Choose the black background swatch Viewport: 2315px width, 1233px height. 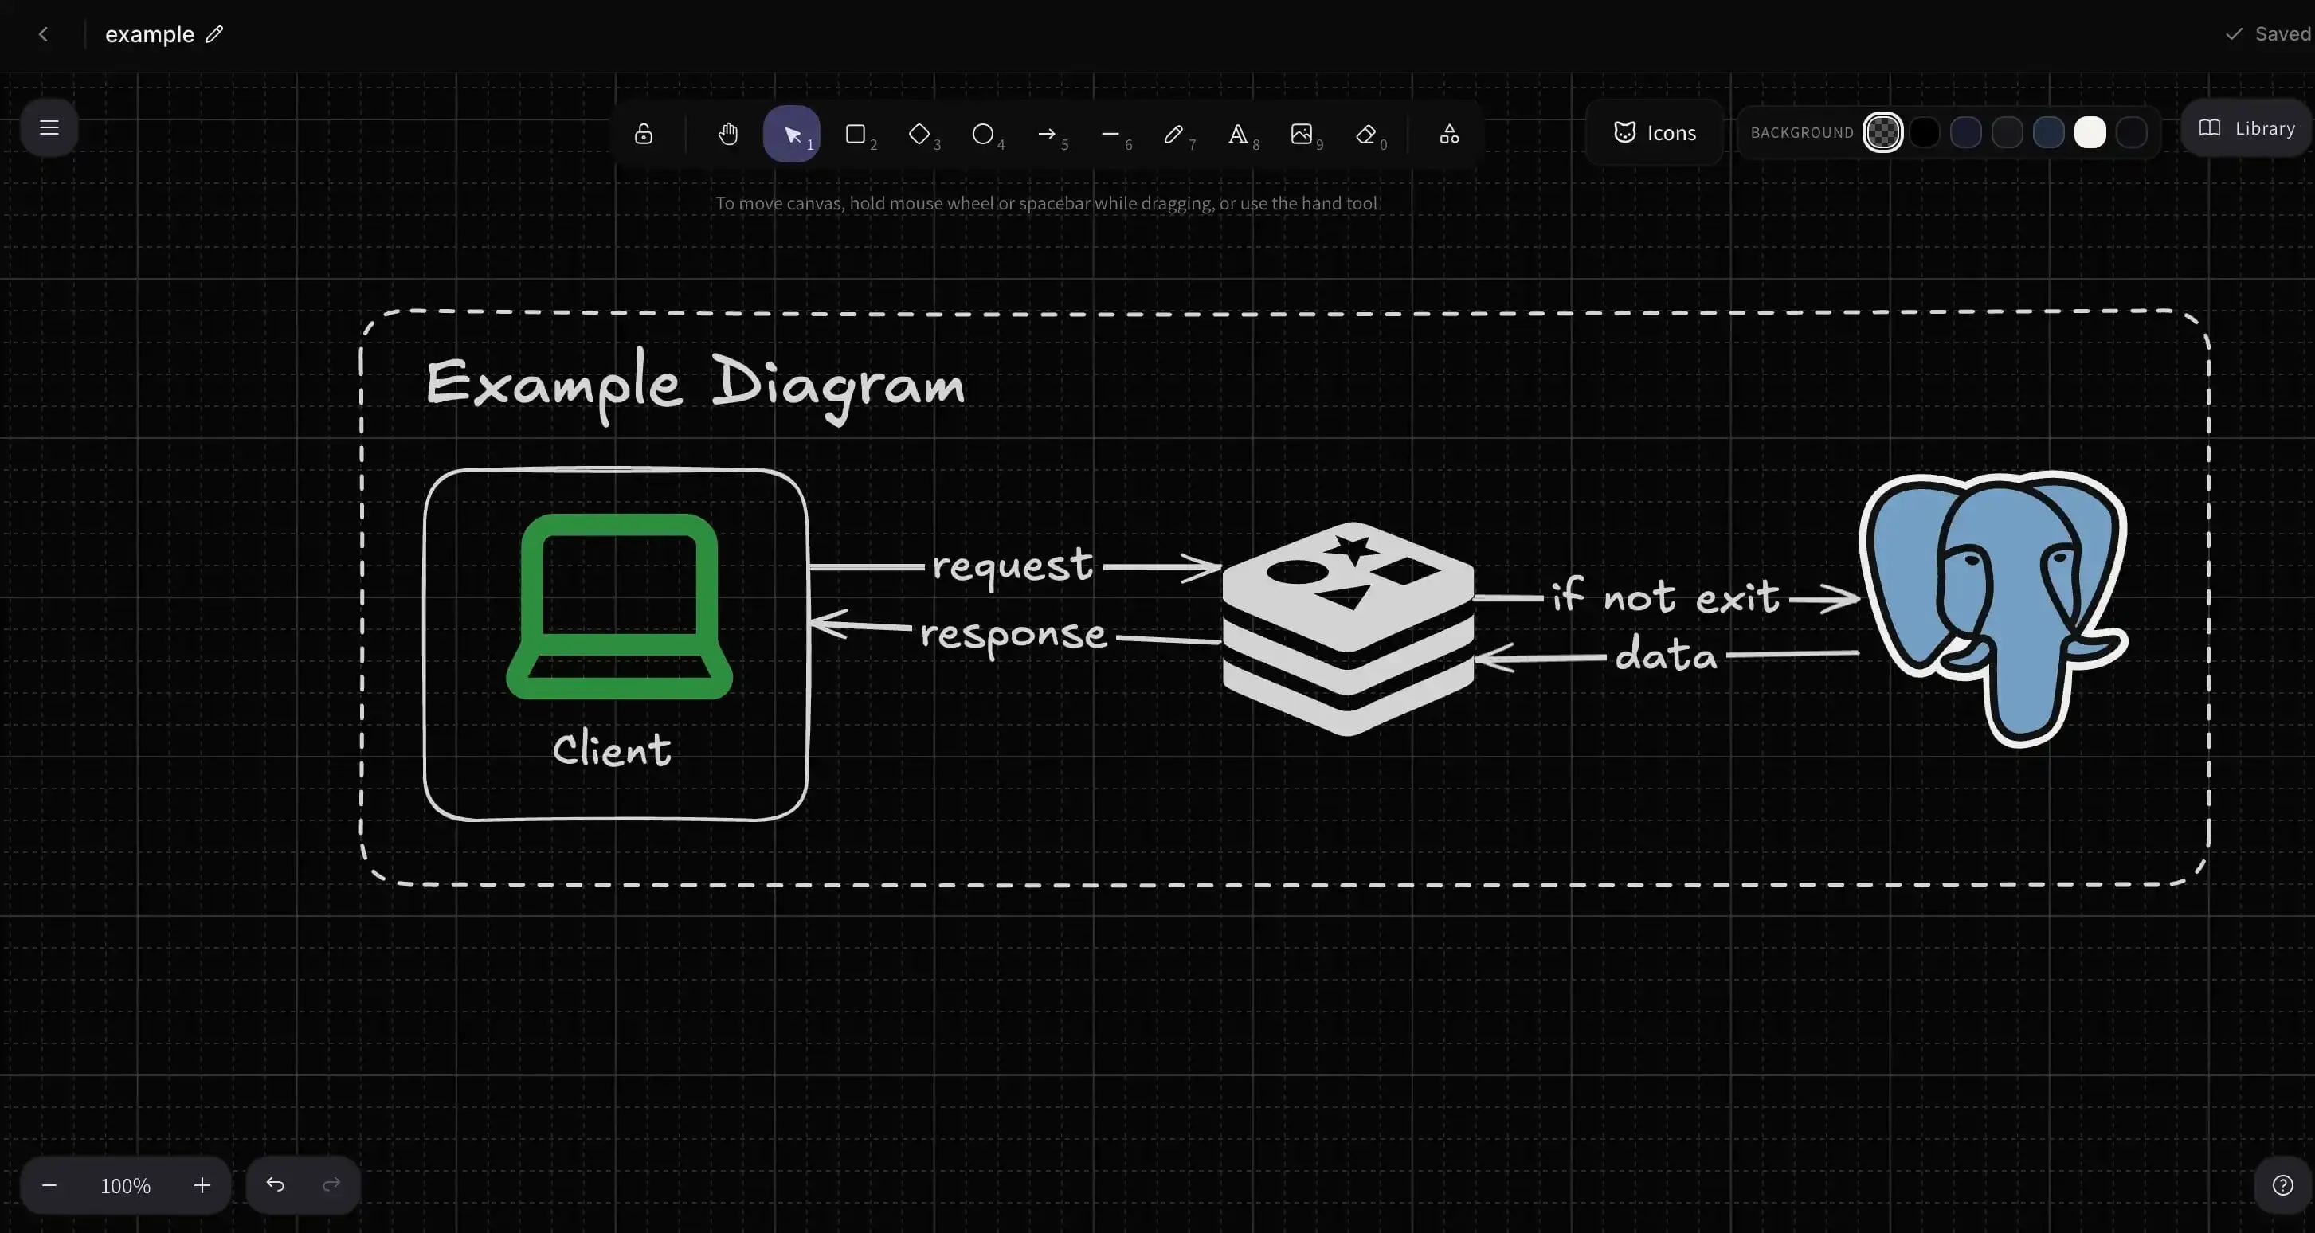point(1924,133)
